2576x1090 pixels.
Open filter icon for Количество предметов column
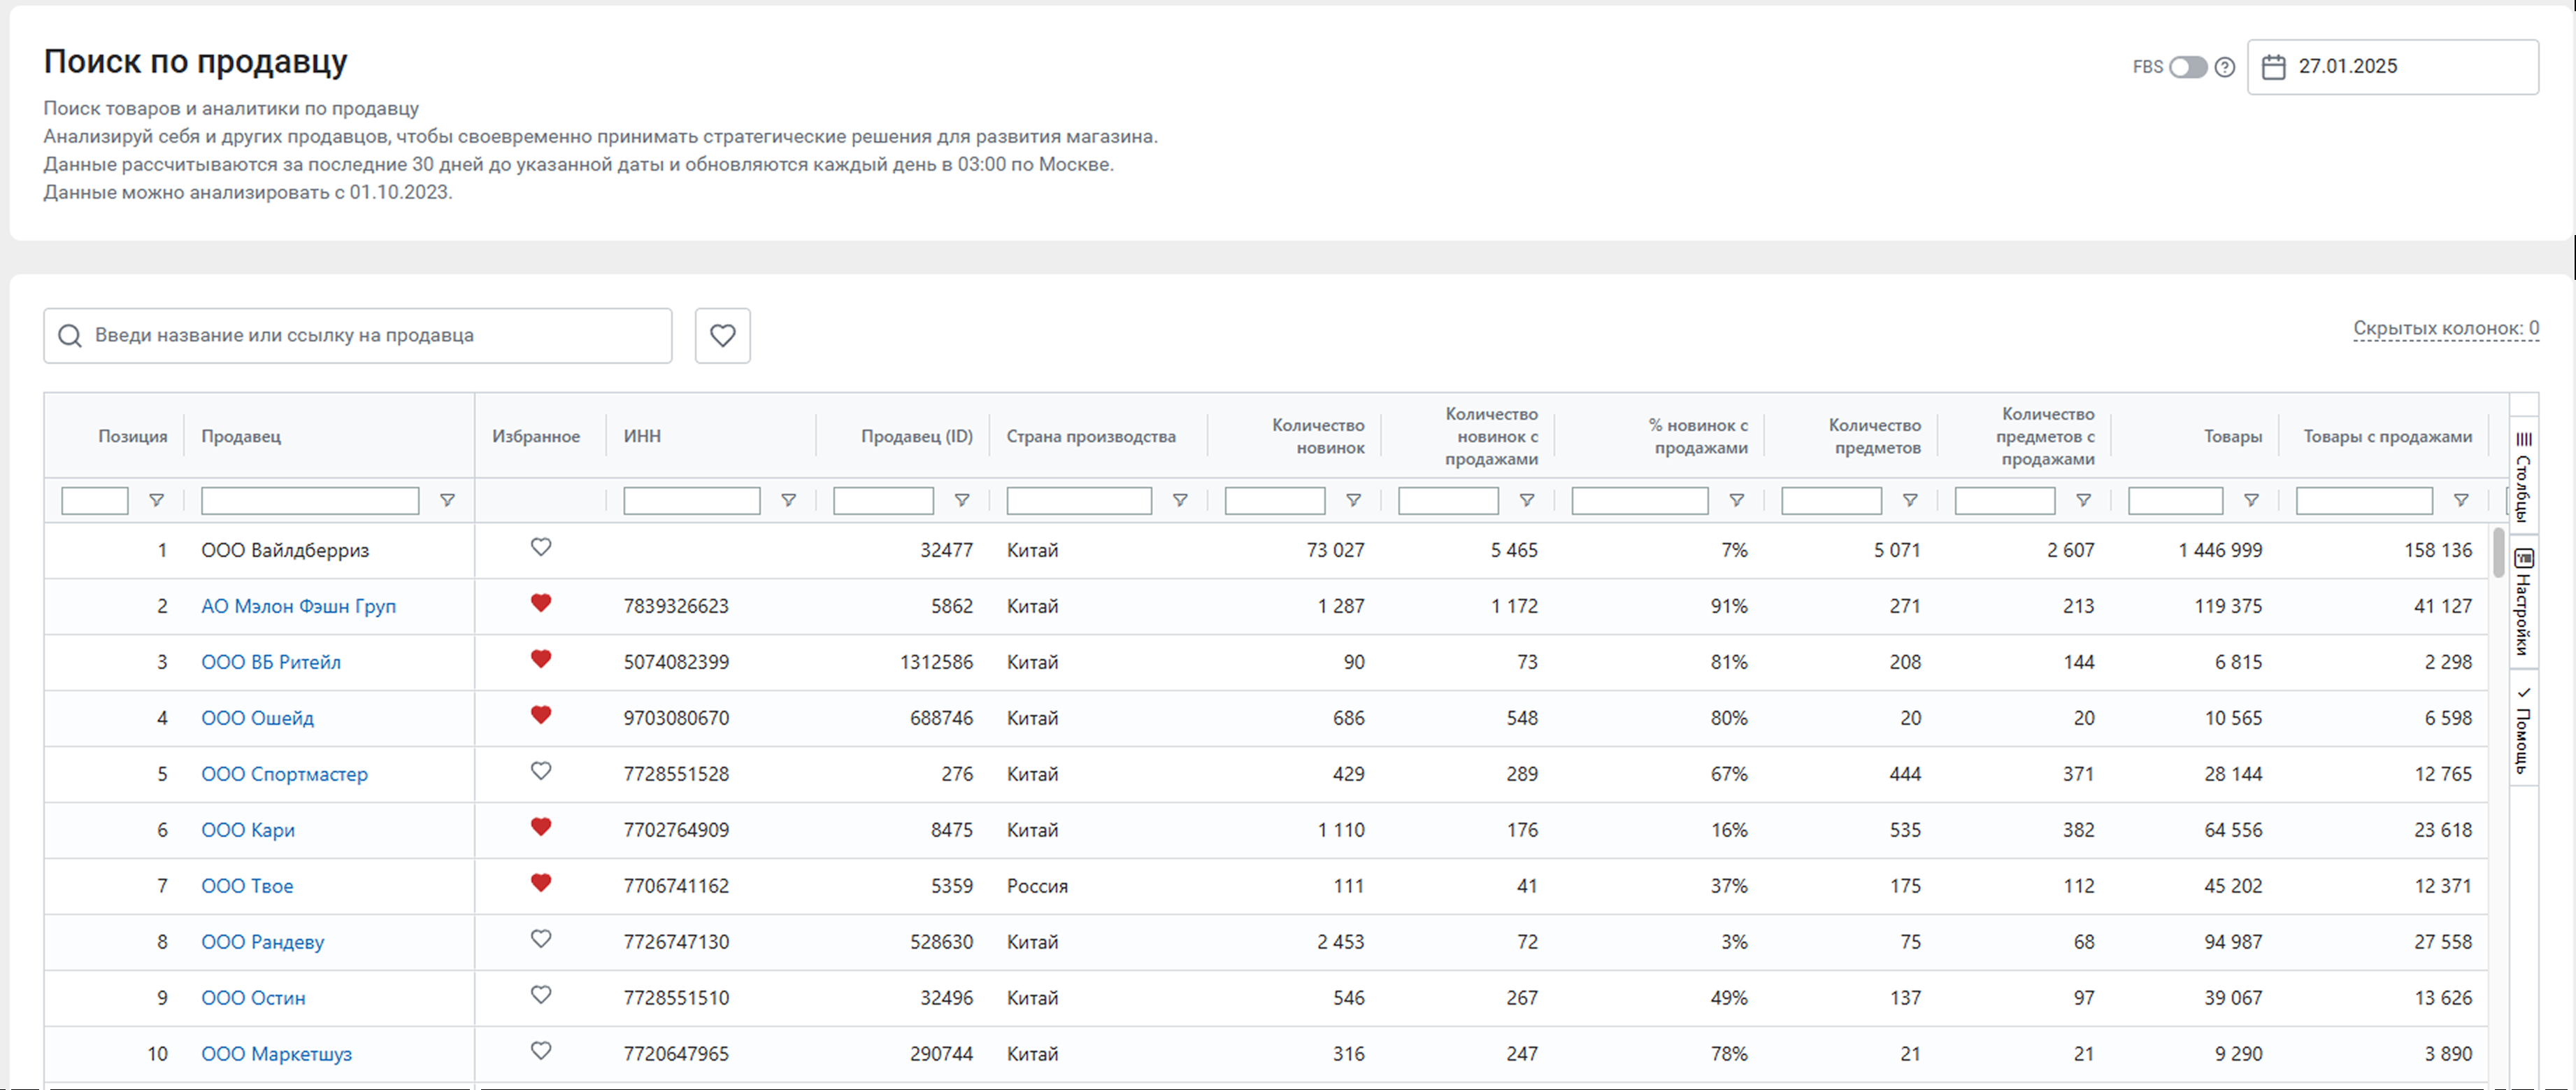[1910, 500]
